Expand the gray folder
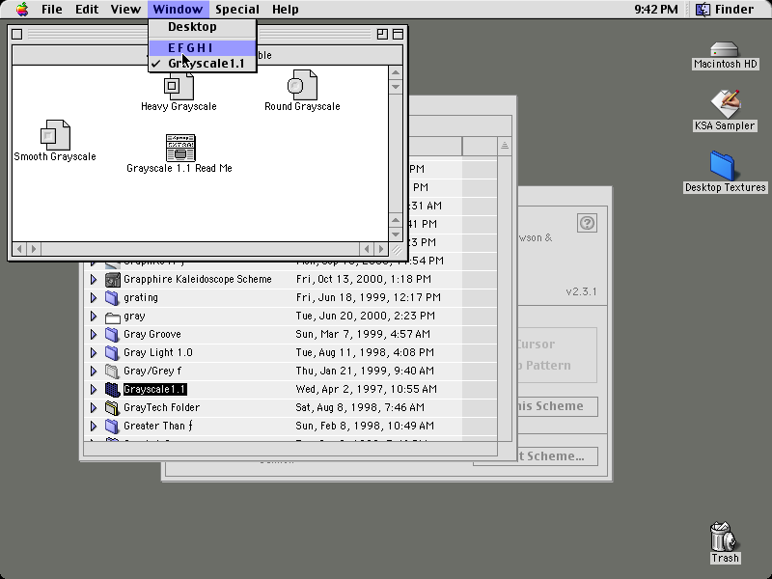Viewport: 772px width, 579px height. click(x=94, y=317)
